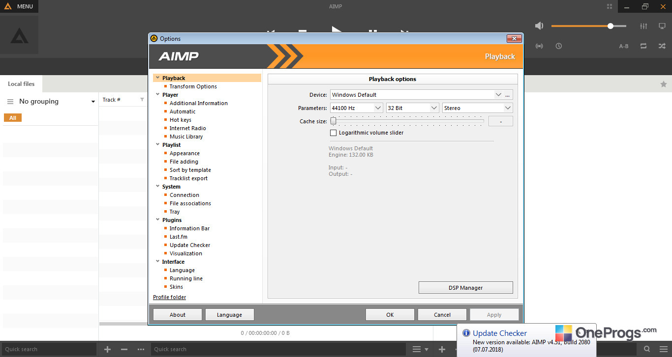The width and height of the screenshot is (672, 357).
Task: Click the four-squares compact view icon
Action: (610, 6)
